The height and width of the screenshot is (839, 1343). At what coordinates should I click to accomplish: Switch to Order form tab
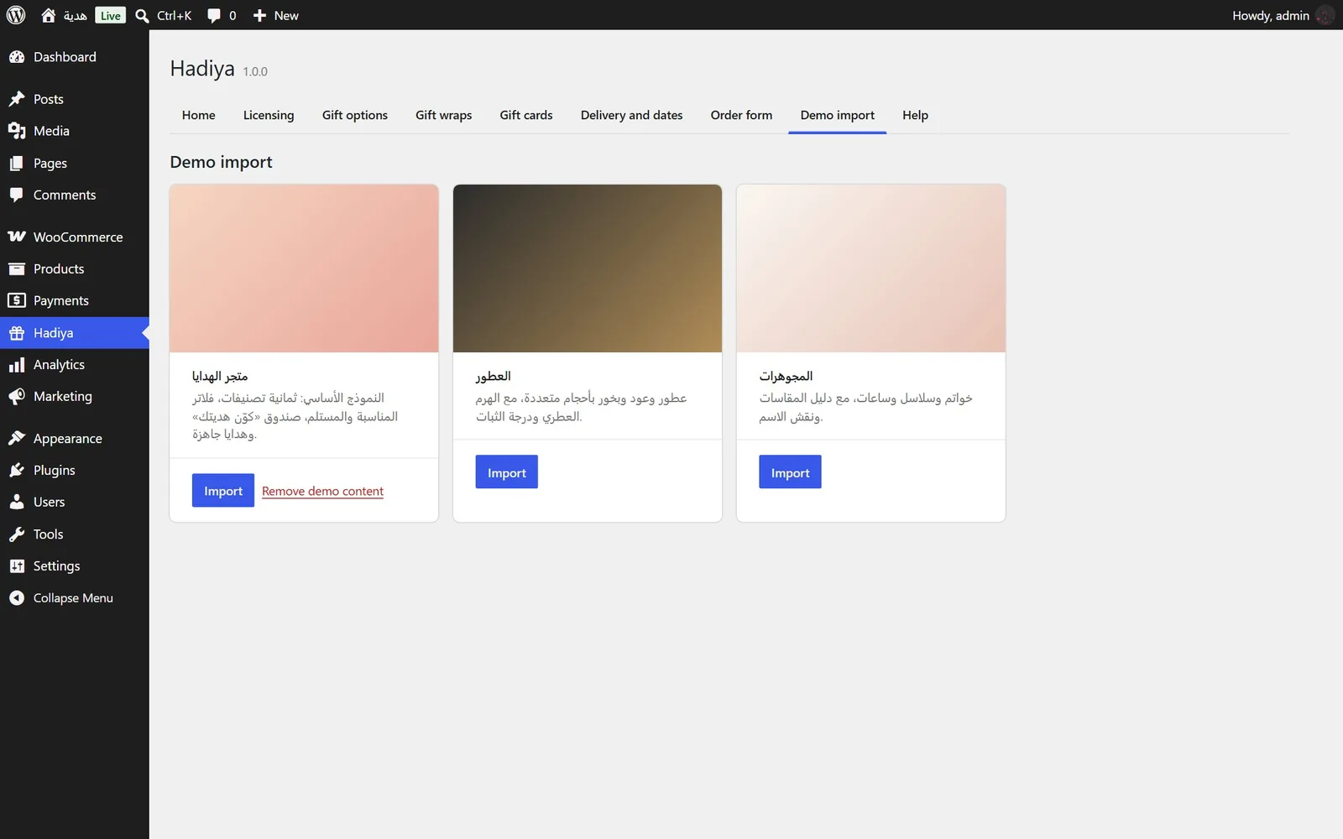coord(741,115)
